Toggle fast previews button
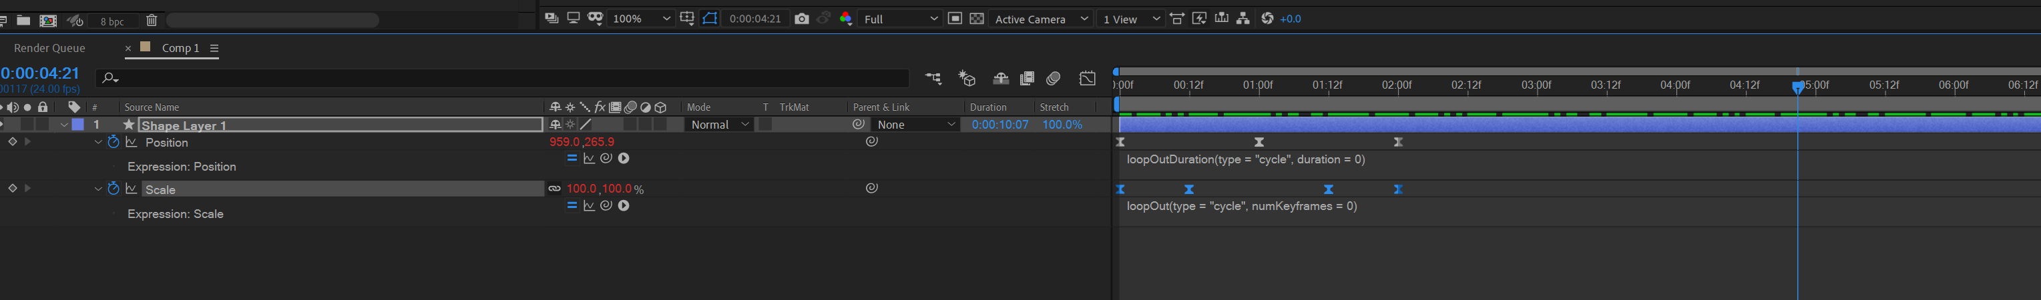The height and width of the screenshot is (300, 2041). tap(1200, 18)
